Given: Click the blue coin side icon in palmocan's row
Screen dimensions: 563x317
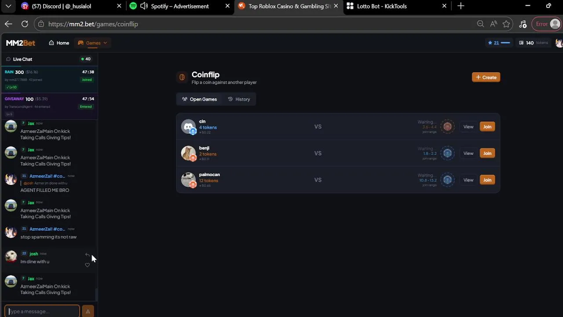Looking at the screenshot, I should (447, 180).
